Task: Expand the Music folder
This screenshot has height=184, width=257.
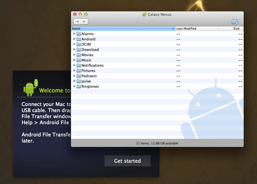Action: [x=74, y=60]
